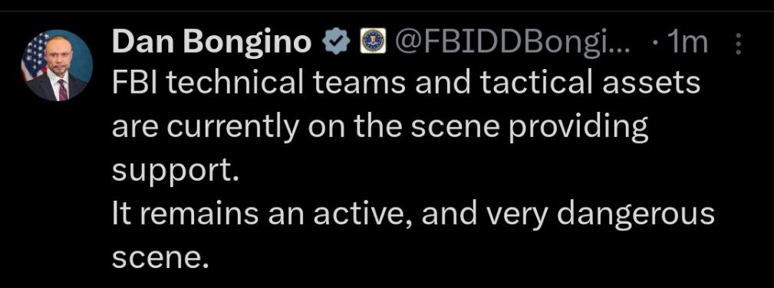Click the line 'are currently on the scene providing'

380,127
